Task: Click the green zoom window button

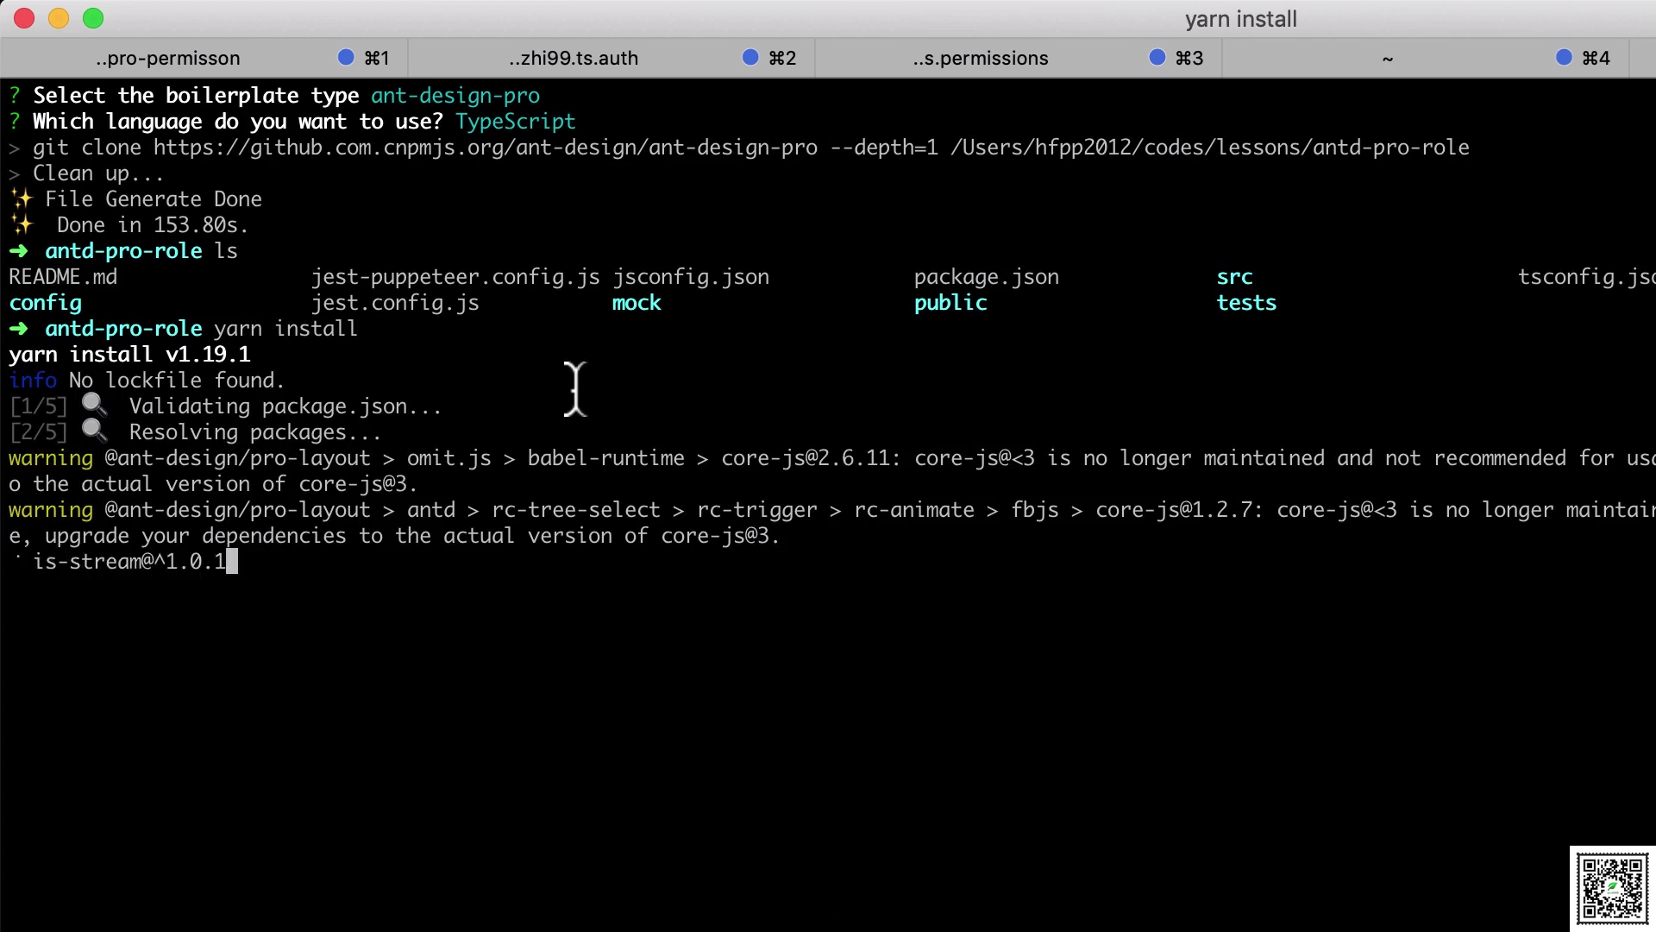Action: [93, 18]
